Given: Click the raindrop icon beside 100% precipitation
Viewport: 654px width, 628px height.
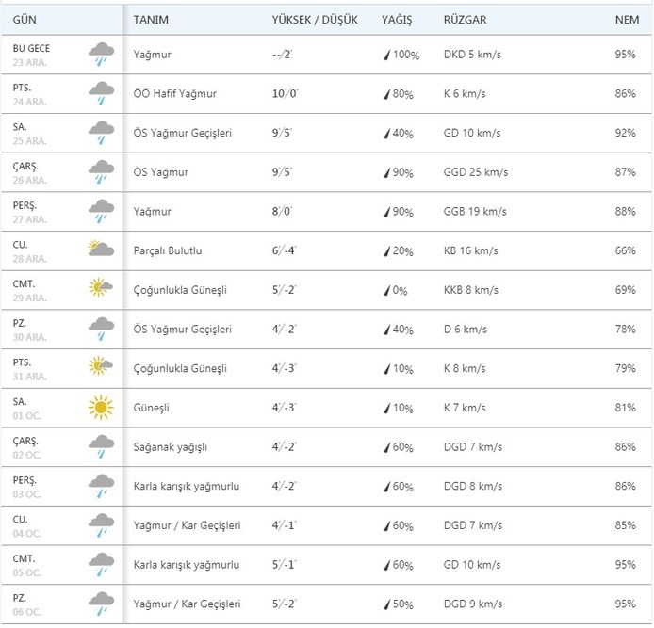Looking at the screenshot, I should pyautogui.click(x=386, y=55).
